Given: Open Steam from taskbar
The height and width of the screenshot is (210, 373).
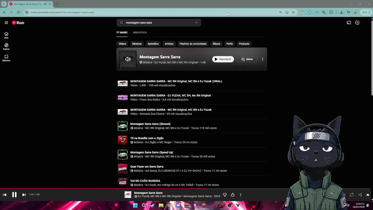Looking at the screenshot, I should point(152,205).
